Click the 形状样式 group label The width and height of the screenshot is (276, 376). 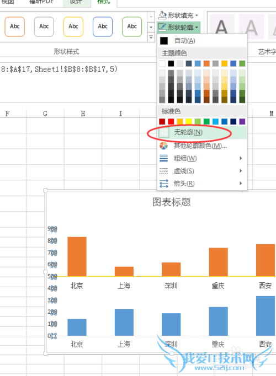point(66,51)
